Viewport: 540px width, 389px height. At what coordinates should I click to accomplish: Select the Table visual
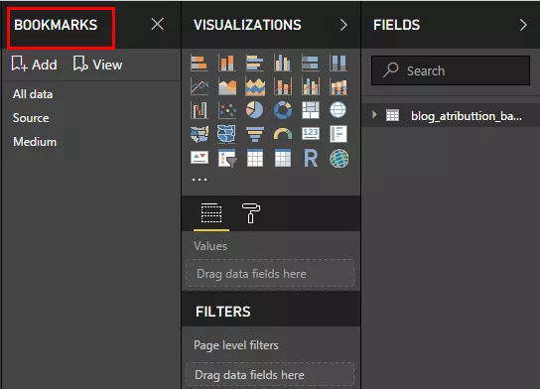click(255, 159)
